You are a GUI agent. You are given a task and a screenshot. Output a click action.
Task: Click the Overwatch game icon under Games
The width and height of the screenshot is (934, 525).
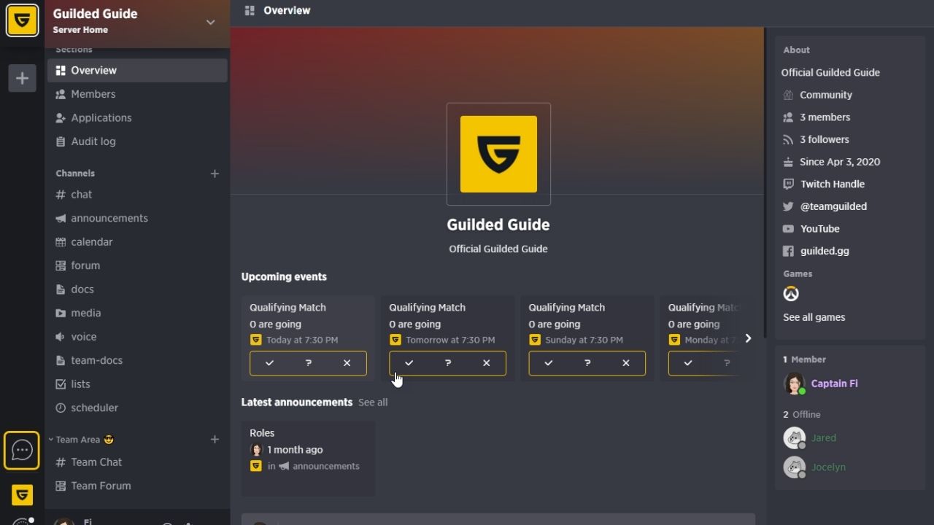click(x=791, y=294)
